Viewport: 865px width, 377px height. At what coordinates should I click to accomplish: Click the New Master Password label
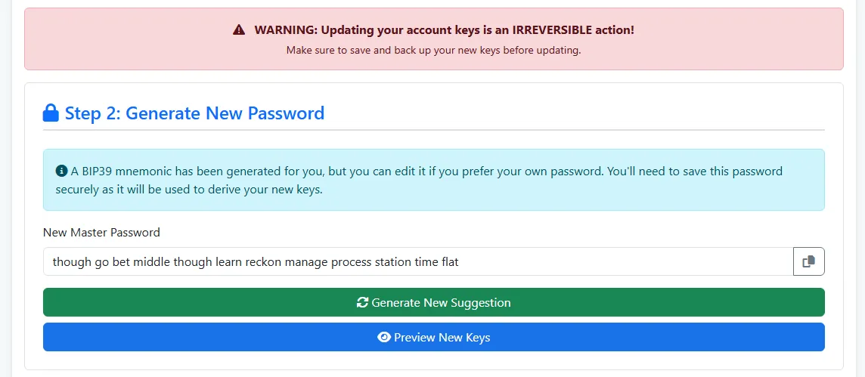pos(101,232)
